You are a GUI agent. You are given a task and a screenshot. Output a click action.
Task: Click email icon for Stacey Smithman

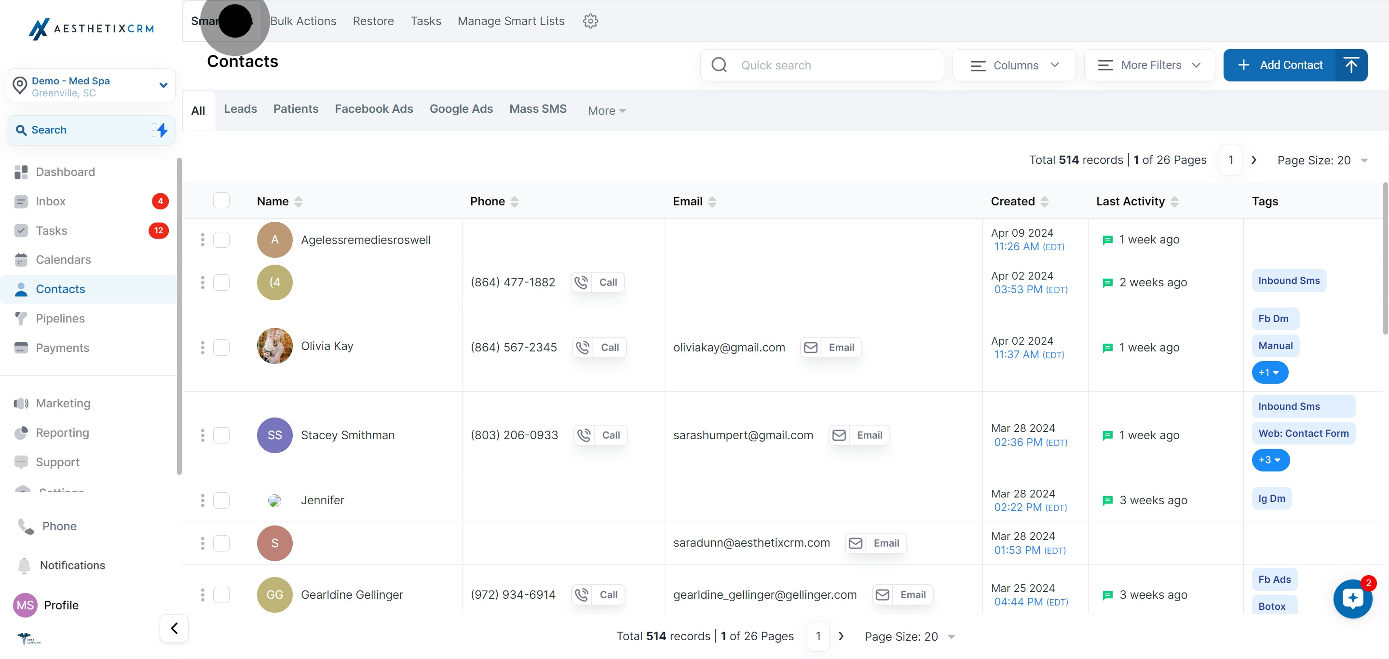pos(839,435)
